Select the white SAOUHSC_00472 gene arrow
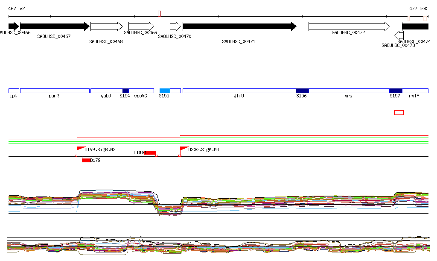 coord(349,26)
